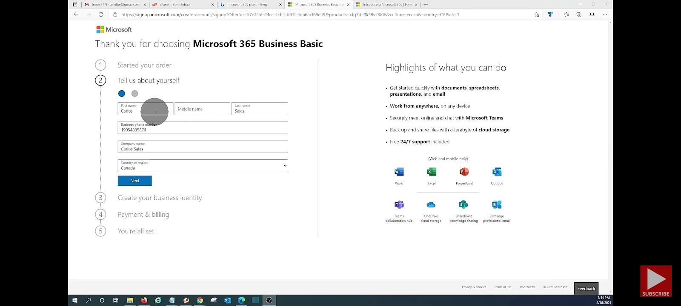Open Outlook from the taskbar
Screen dimensions: 681x306
pyautogui.click(x=228, y=300)
